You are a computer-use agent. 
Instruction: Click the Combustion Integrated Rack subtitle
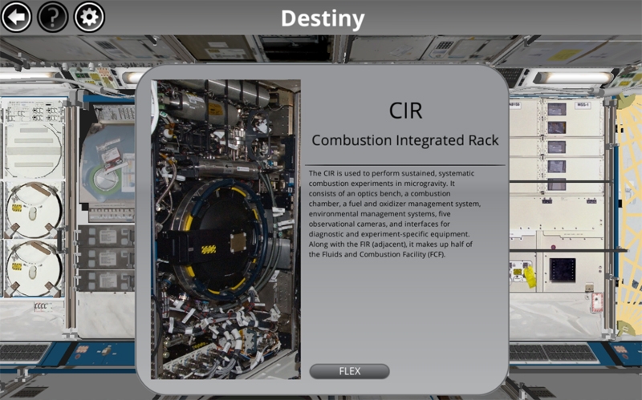[404, 140]
